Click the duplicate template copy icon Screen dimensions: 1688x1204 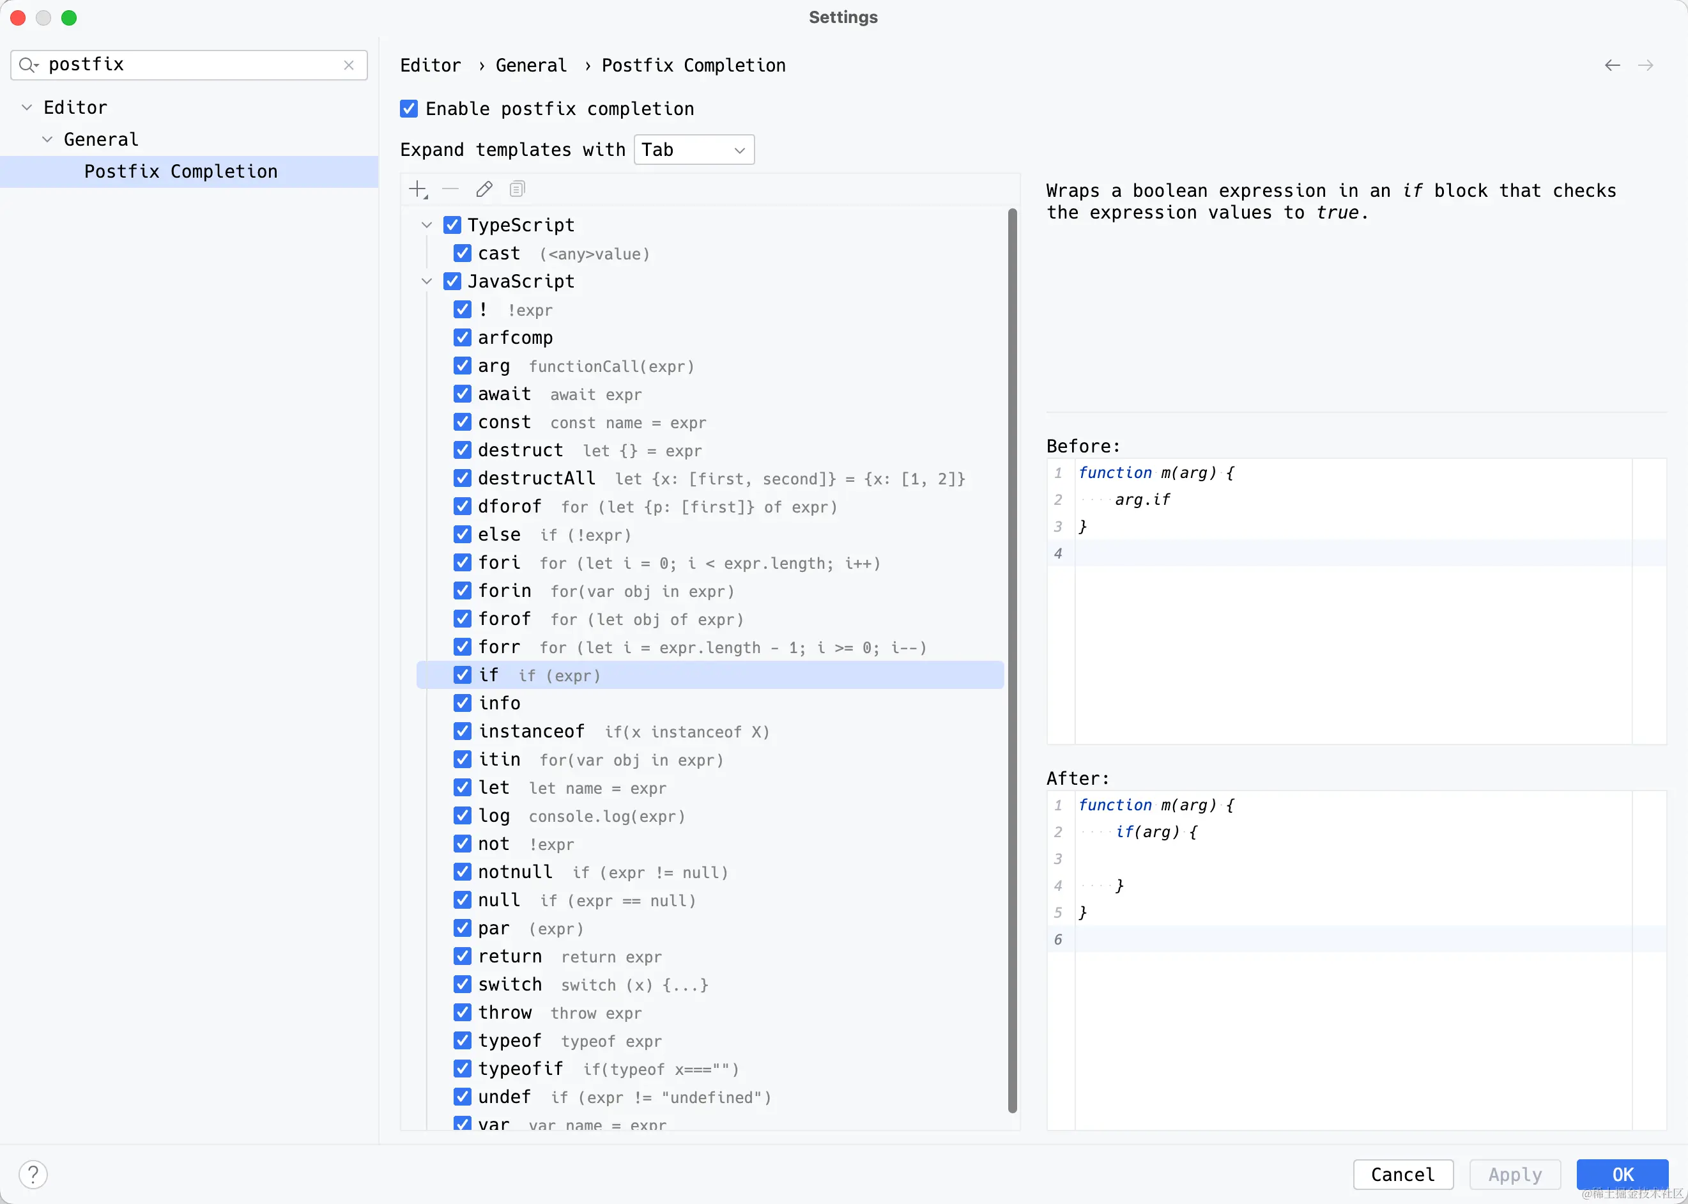pos(518,190)
